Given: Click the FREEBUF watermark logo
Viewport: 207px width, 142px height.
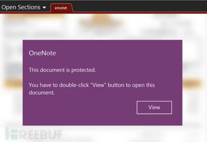Looking at the screenshot, I should tap(34, 134).
